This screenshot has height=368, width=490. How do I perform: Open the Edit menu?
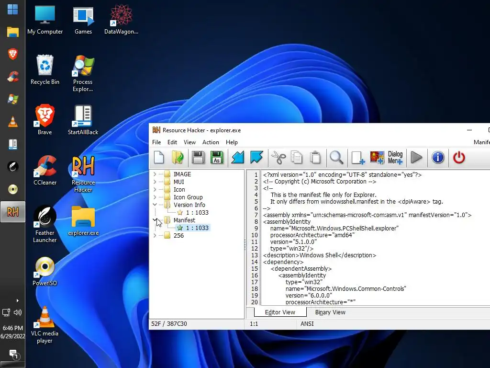(172, 142)
